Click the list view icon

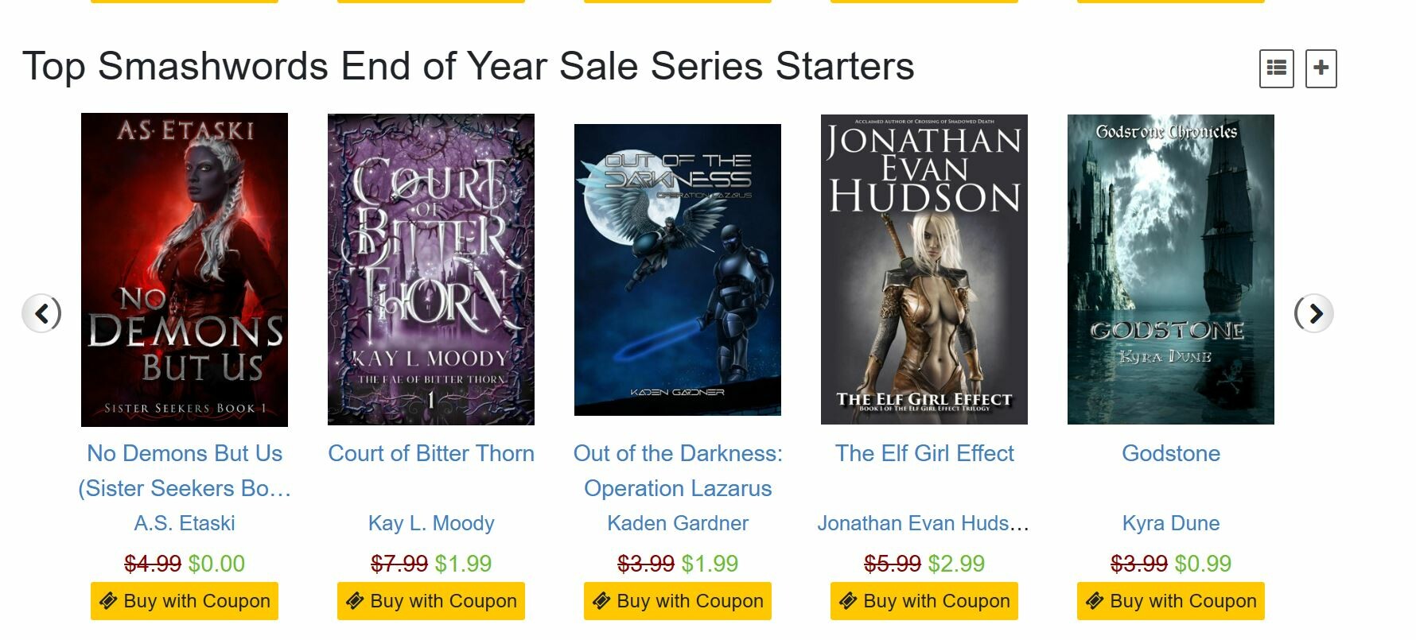(x=1276, y=68)
